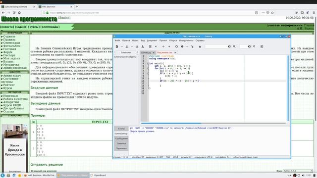Jump to the entered line number icon
The height and width of the screenshot is (178, 317).
coord(254,46)
